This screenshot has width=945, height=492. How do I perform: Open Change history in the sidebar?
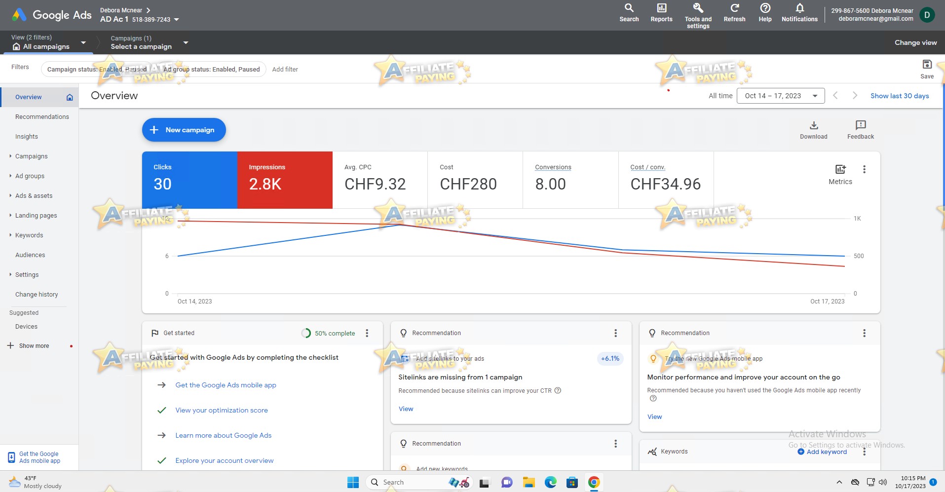click(37, 295)
